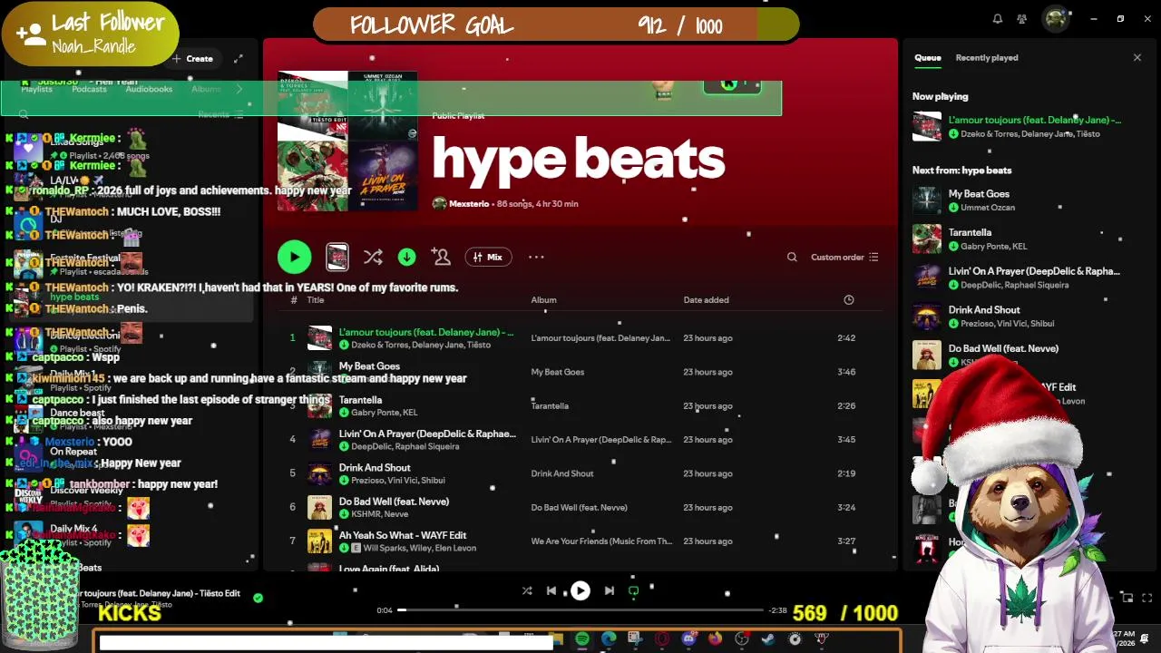Viewport: 1161px width, 653px height.
Task: Click the Create button in library
Action: [x=193, y=59]
